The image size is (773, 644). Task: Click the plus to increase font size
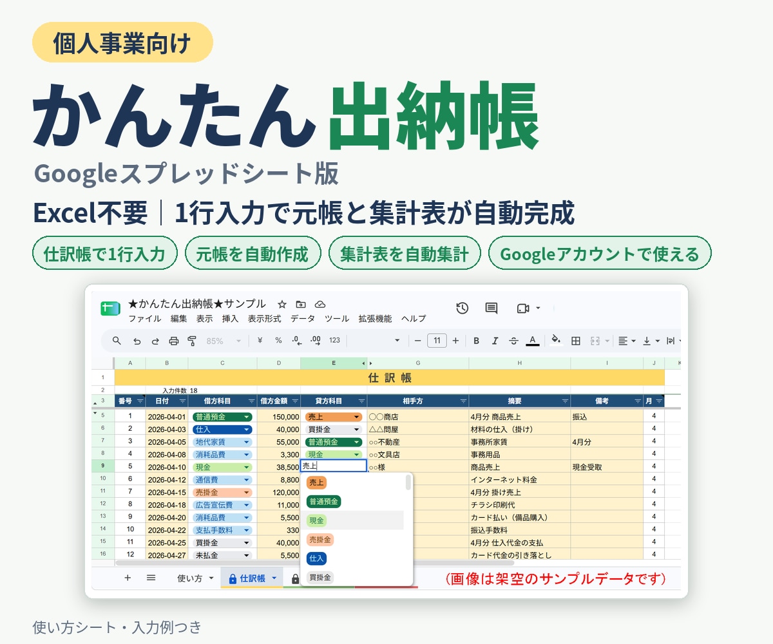[x=455, y=341]
